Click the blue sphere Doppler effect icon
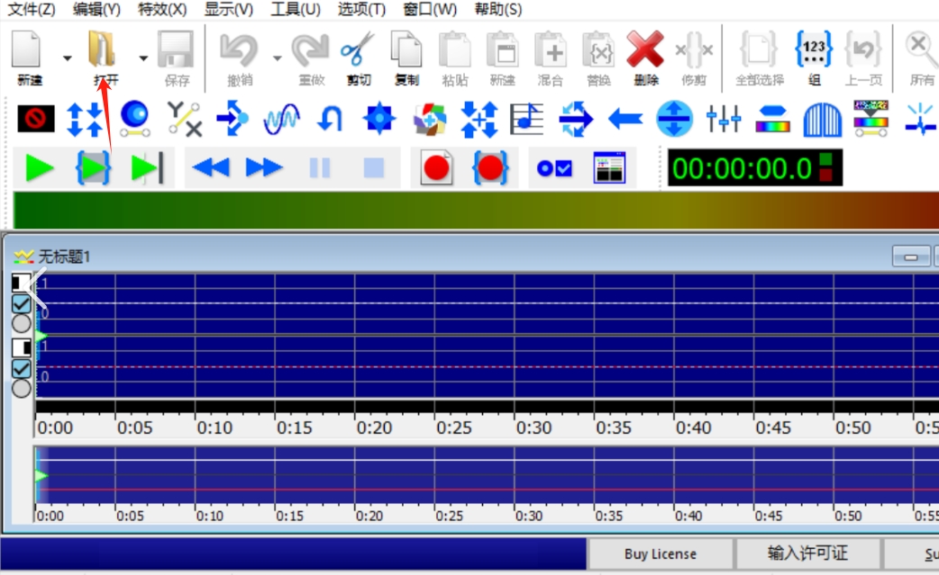Image resolution: width=939 pixels, height=575 pixels. point(135,118)
